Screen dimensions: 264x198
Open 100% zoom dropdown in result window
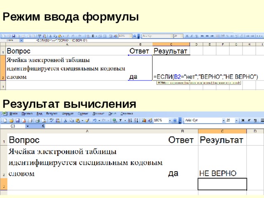pyautogui.click(x=170, y=120)
